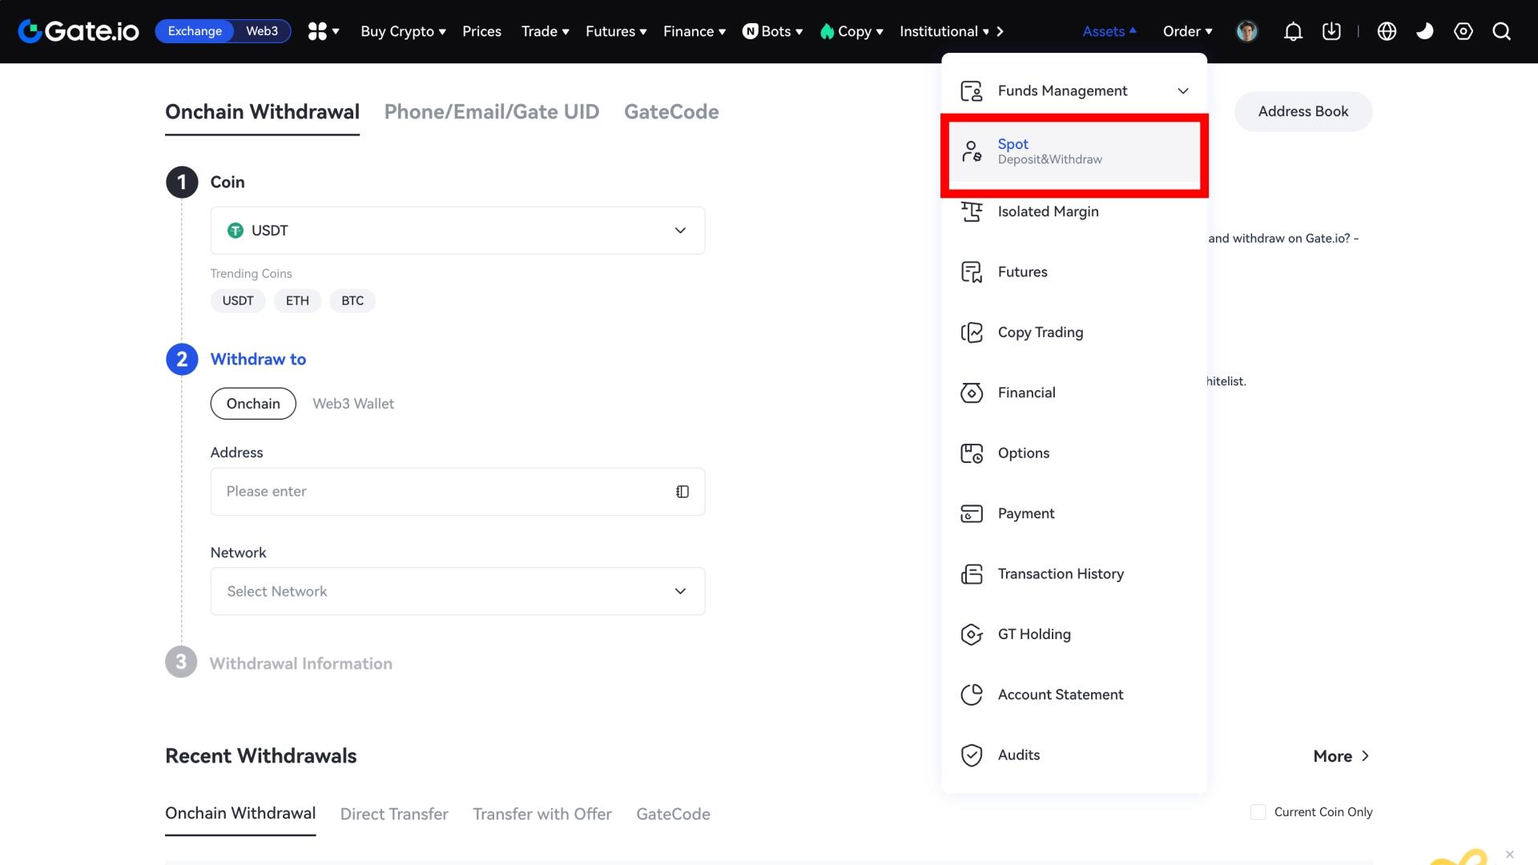Open the Address Book button
Viewport: 1538px width, 865px height.
click(1303, 111)
